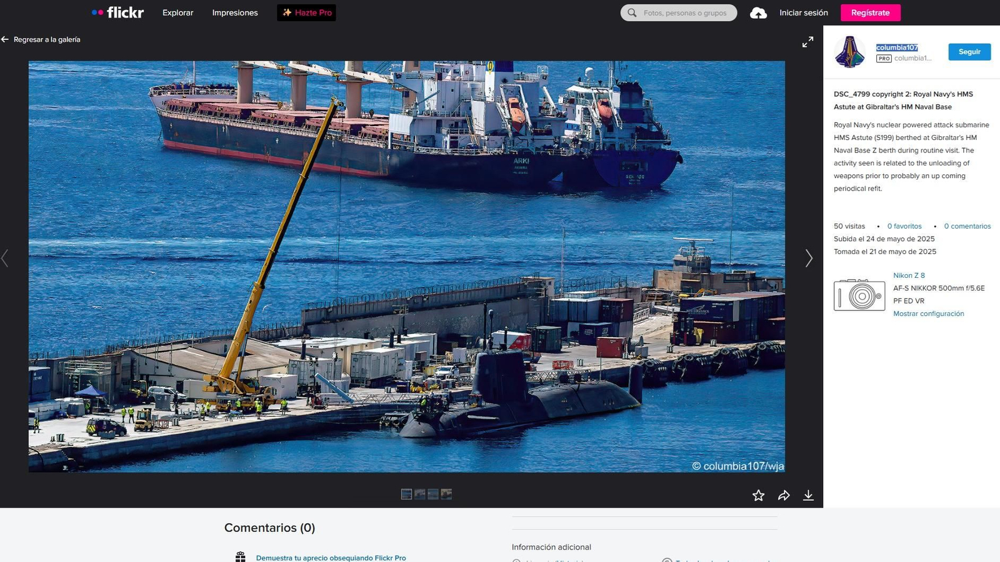
Task: Click the back arrow beside Regresar a la galería
Action: pyautogui.click(x=6, y=39)
